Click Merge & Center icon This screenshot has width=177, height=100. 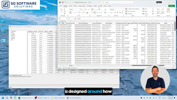coord(105,13)
